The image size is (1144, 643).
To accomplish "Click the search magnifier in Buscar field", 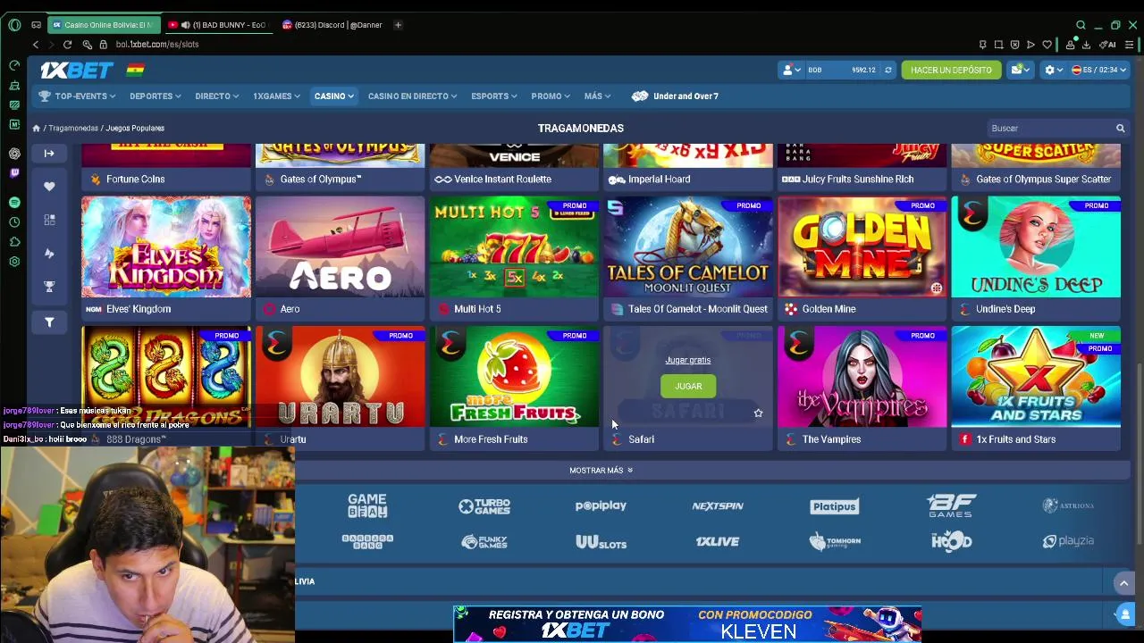I will coord(1120,129).
